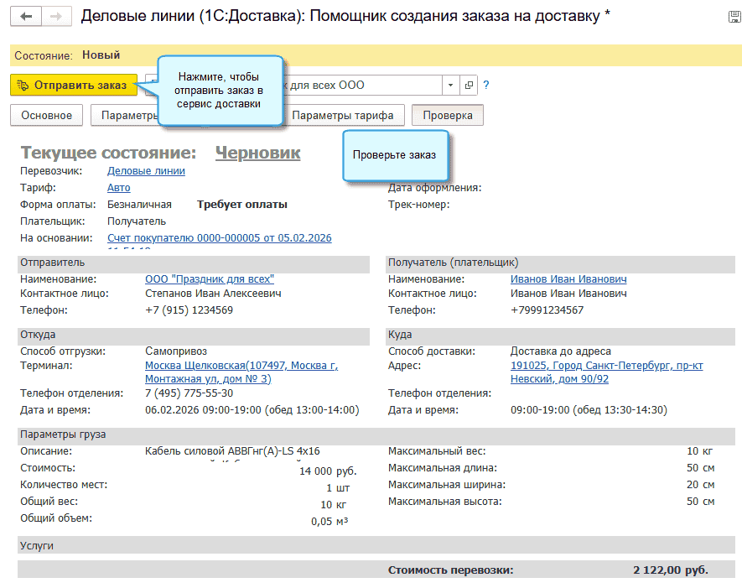Click the forward navigation arrow
Screen dimensions: 742x588
(x=55, y=17)
